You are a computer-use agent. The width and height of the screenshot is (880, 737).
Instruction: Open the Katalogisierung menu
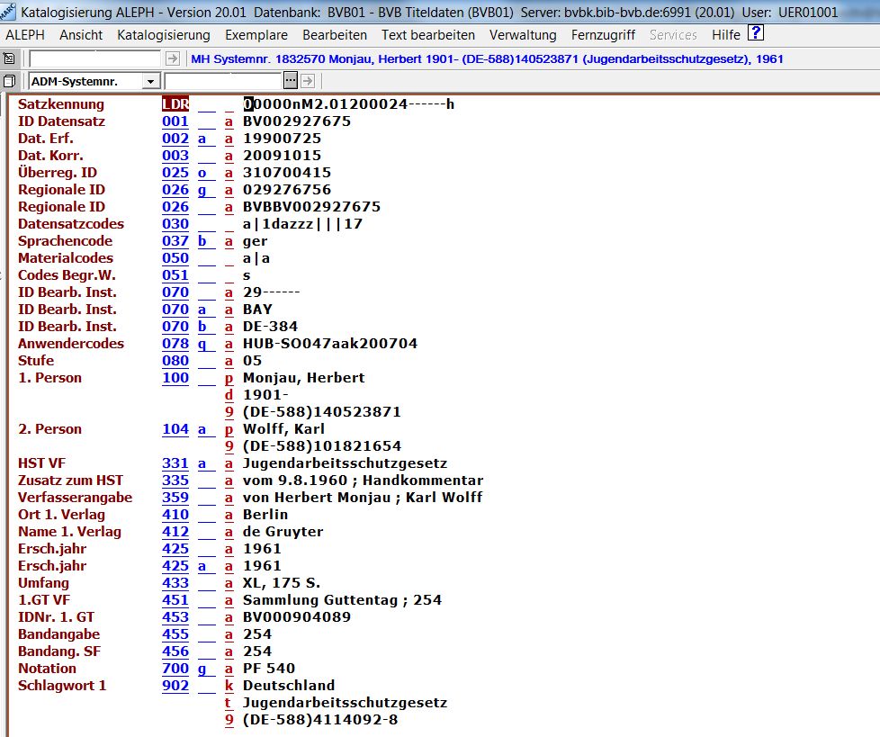pos(163,35)
